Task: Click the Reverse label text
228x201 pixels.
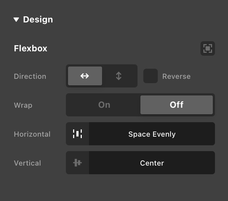Action: click(x=176, y=76)
